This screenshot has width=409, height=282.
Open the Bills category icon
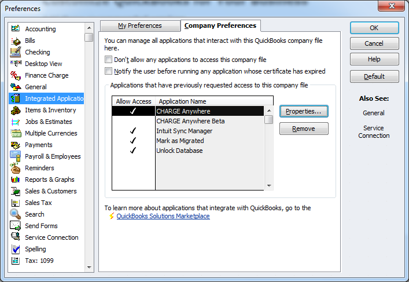click(15, 41)
